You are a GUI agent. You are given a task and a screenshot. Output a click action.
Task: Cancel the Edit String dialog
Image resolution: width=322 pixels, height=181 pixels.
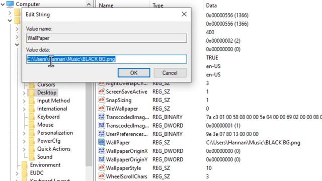tap(170, 73)
